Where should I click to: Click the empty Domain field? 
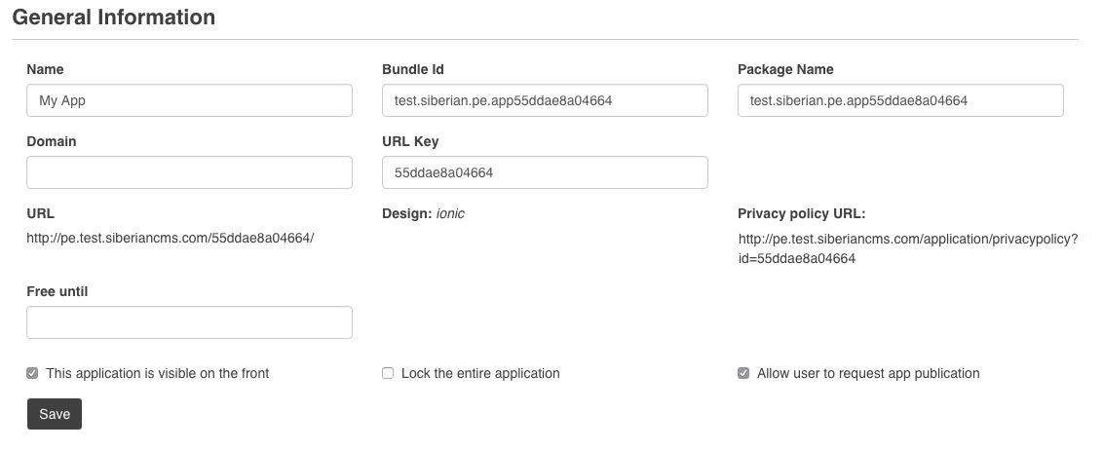pos(189,172)
